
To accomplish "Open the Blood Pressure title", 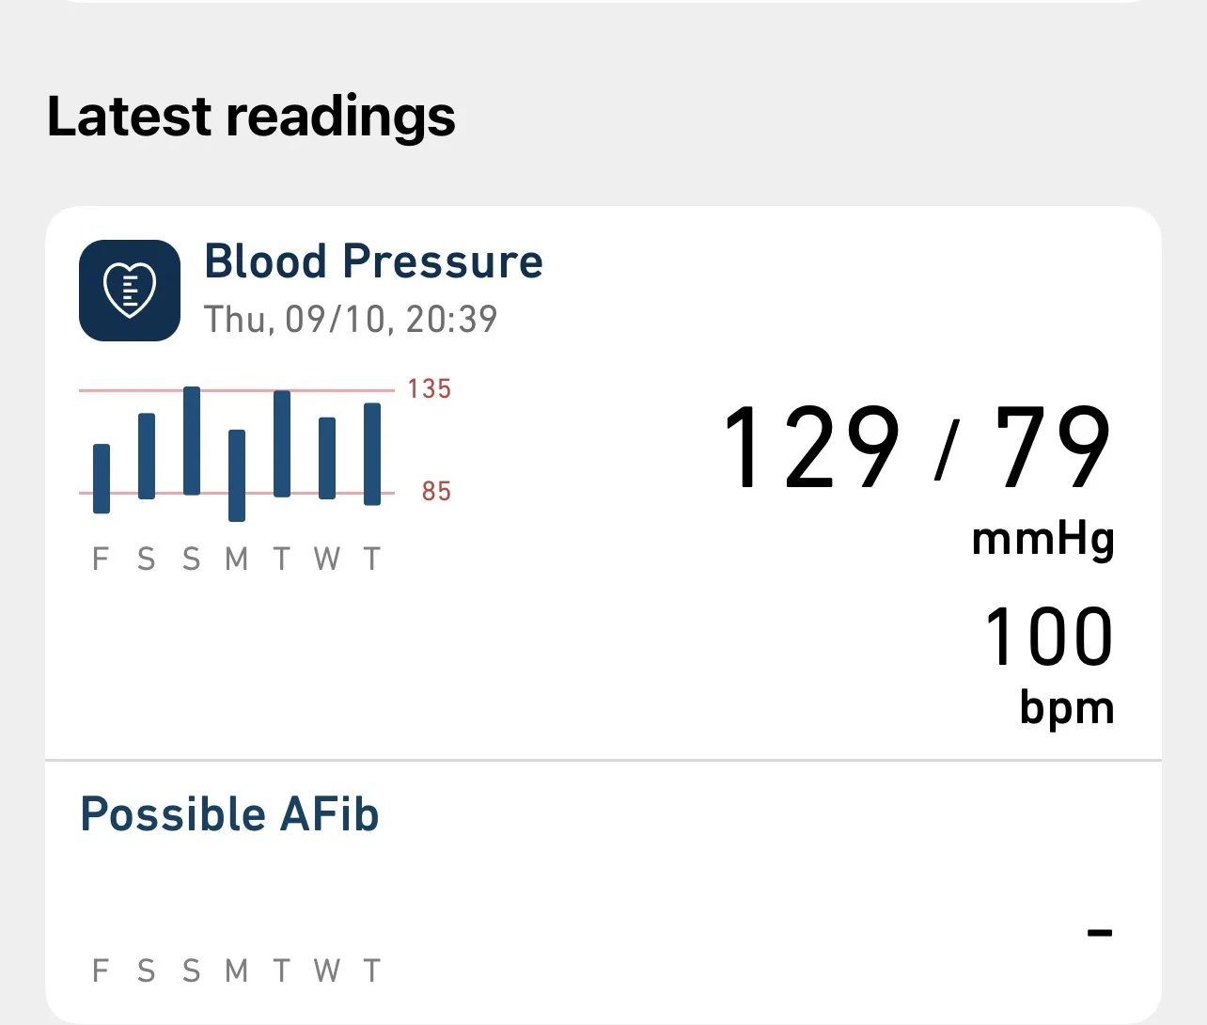I will tap(373, 261).
